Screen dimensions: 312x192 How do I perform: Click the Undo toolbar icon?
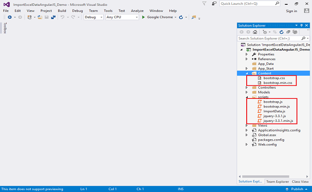click(62, 17)
